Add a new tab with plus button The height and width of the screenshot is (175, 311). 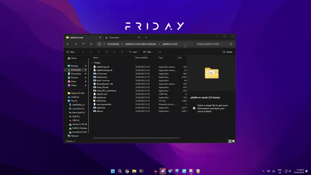tap(146, 37)
